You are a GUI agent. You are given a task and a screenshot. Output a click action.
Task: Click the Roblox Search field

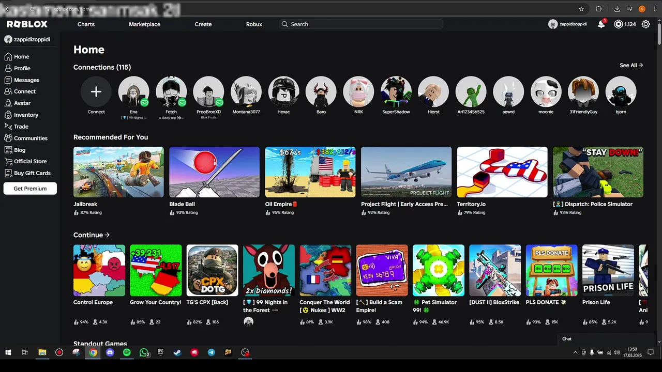pos(361,24)
